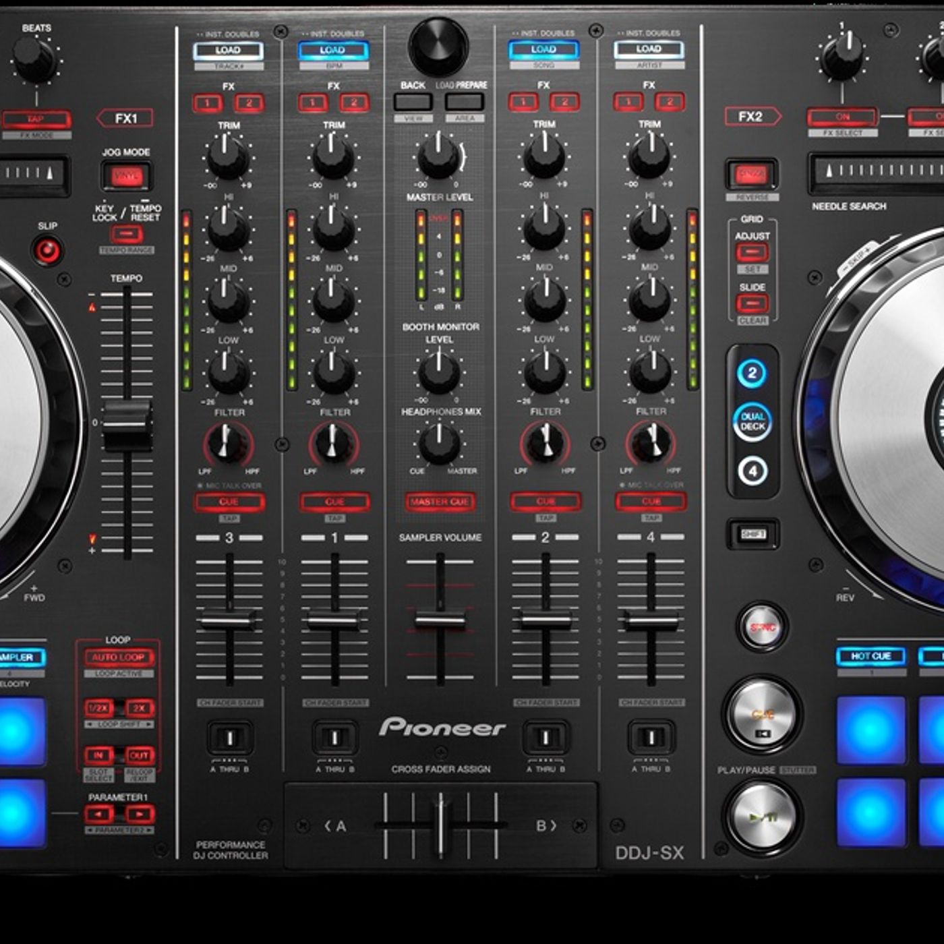Click the FILTER knob on channel 3

tap(228, 444)
